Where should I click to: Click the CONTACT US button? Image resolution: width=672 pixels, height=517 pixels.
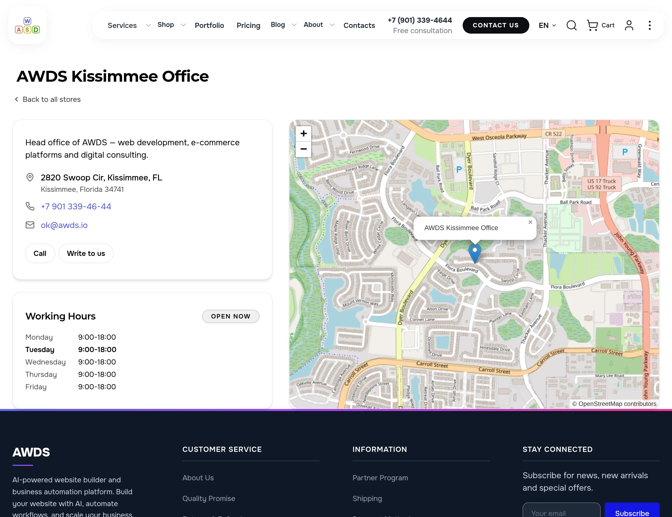point(495,25)
